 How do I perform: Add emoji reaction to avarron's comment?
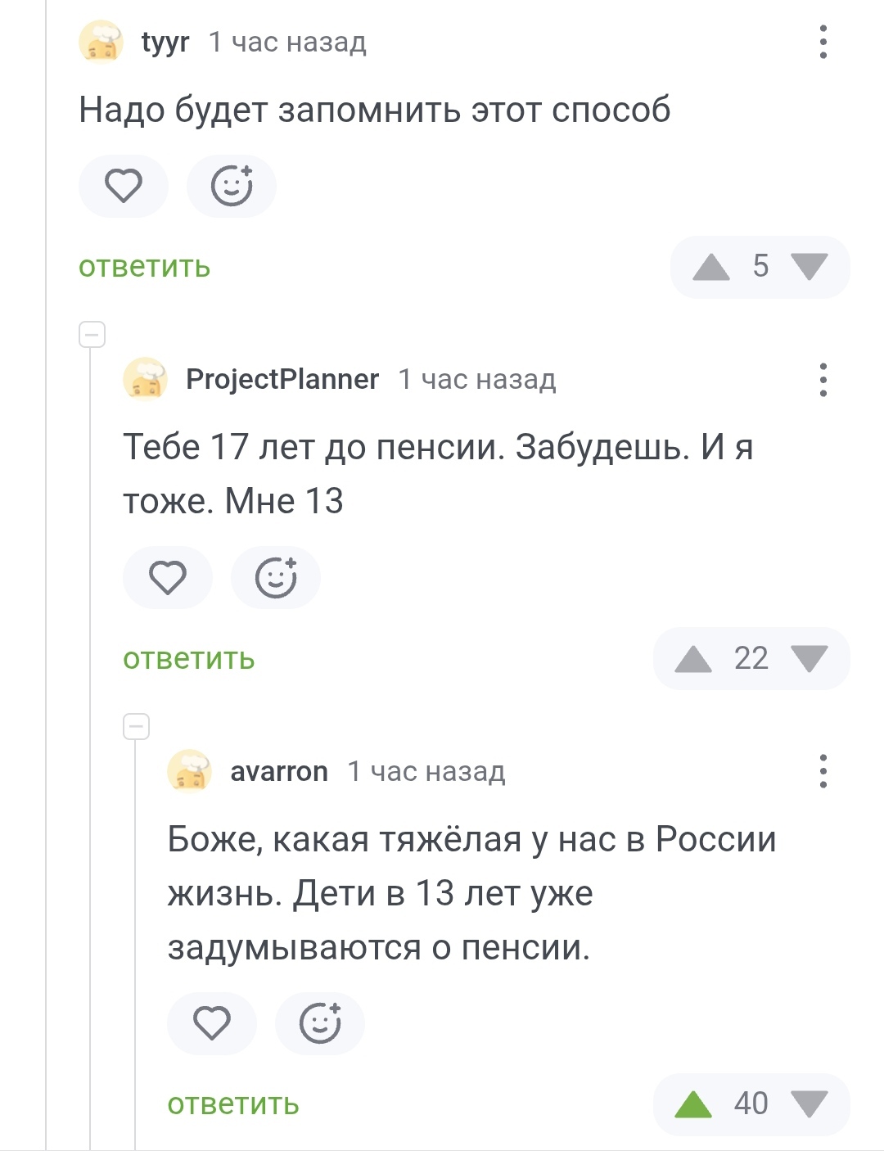point(320,1023)
